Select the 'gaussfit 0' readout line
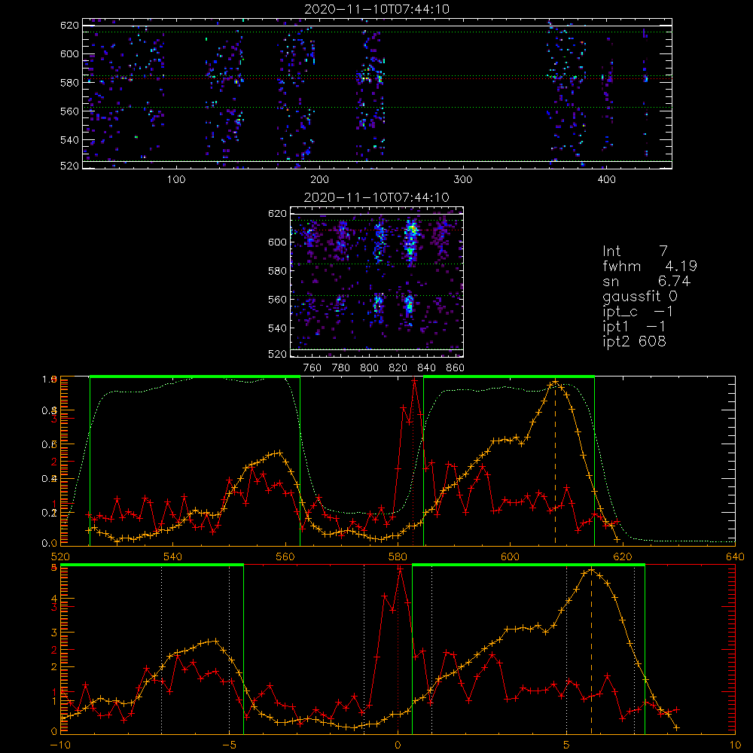The image size is (753, 753). pyautogui.click(x=640, y=297)
